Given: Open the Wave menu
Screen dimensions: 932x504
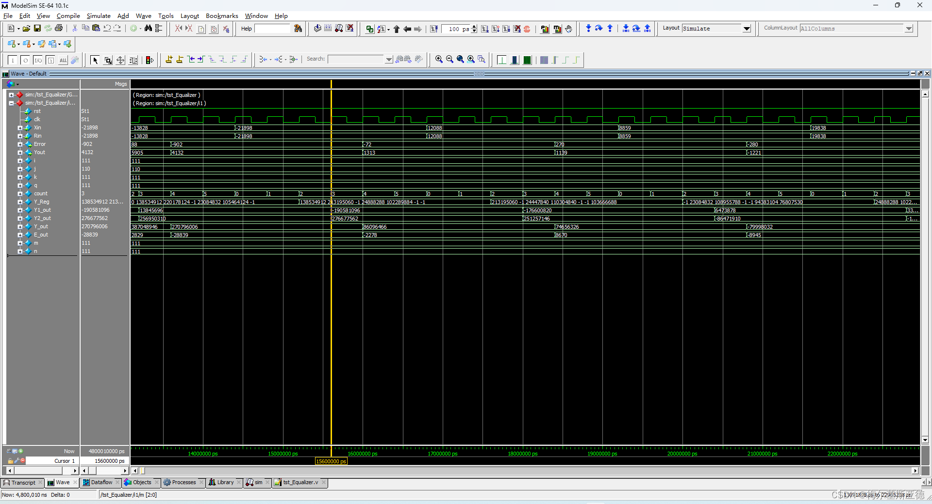Looking at the screenshot, I should [144, 16].
